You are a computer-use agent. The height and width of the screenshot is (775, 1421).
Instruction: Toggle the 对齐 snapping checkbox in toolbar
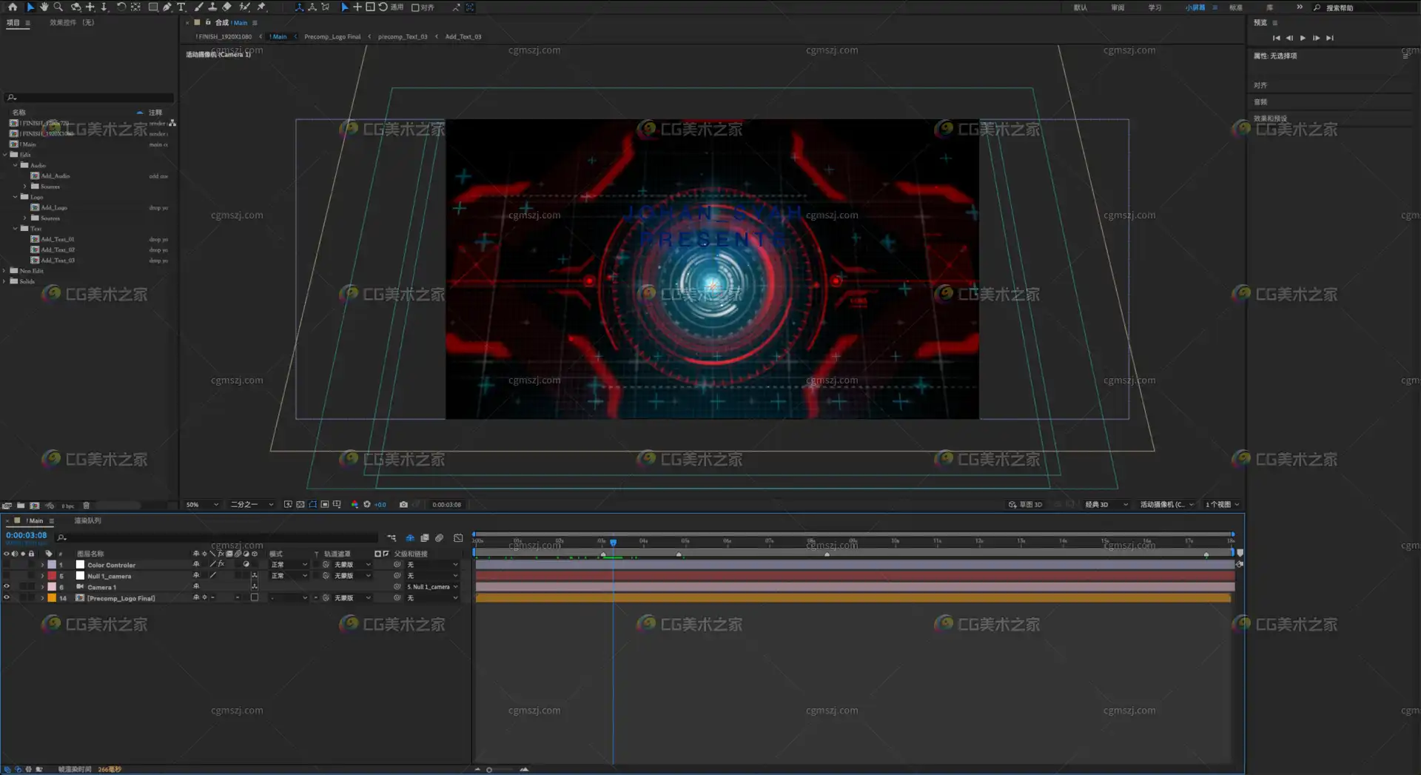coord(415,7)
